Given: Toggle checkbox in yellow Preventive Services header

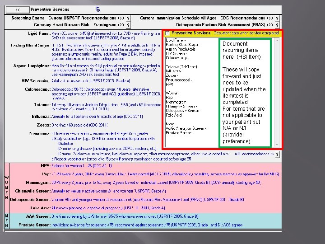Looking at the screenshot, I should pyautogui.click(x=167, y=33).
